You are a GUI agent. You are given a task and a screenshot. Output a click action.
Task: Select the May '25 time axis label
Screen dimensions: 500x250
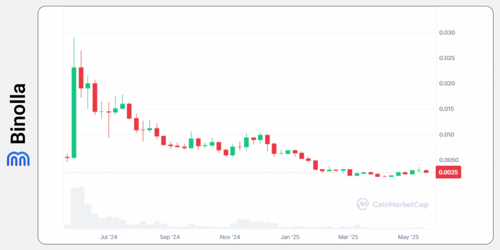(x=408, y=237)
